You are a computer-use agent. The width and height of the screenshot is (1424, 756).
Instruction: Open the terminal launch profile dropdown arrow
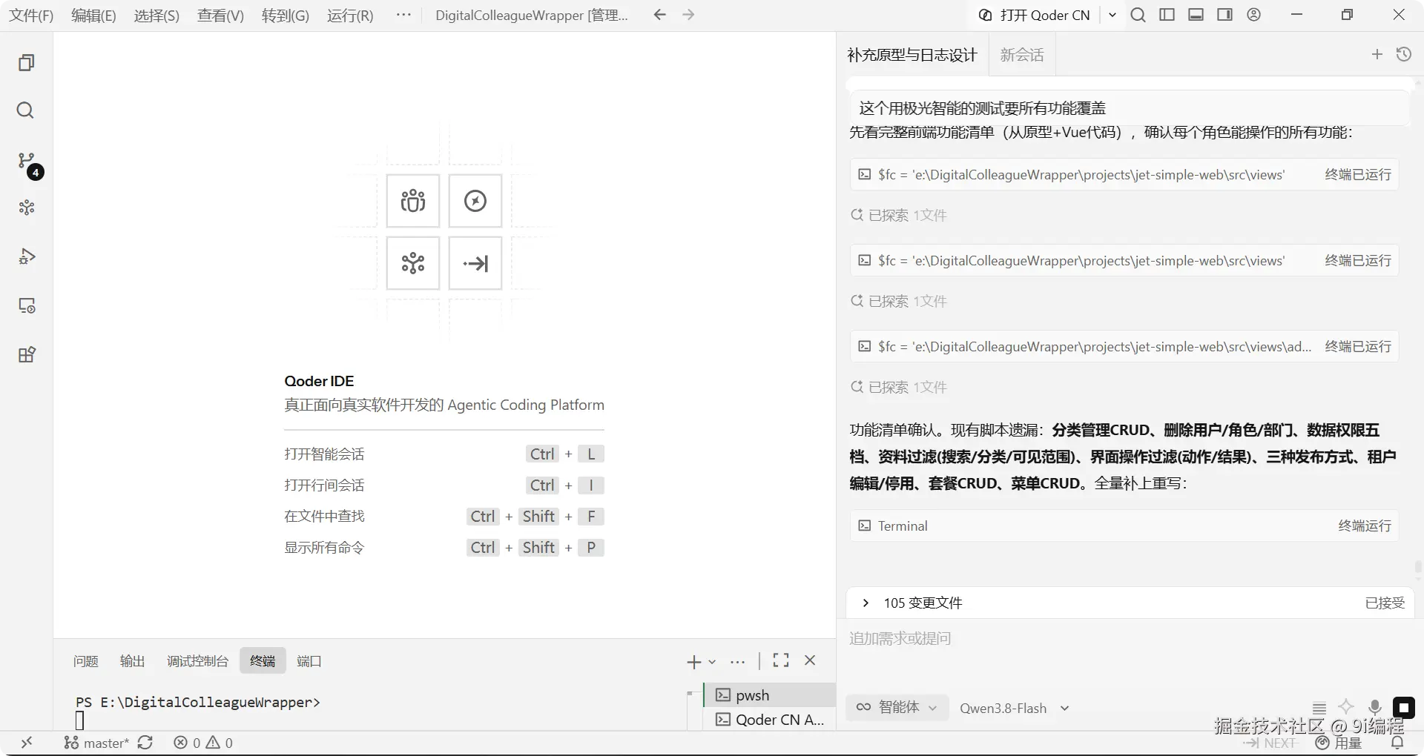[x=712, y=662]
